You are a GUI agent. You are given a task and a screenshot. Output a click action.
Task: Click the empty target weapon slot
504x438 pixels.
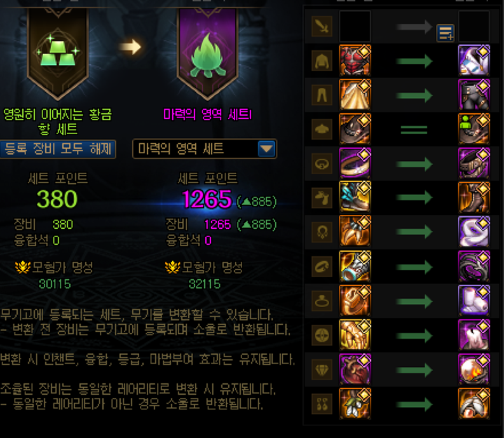click(x=473, y=26)
